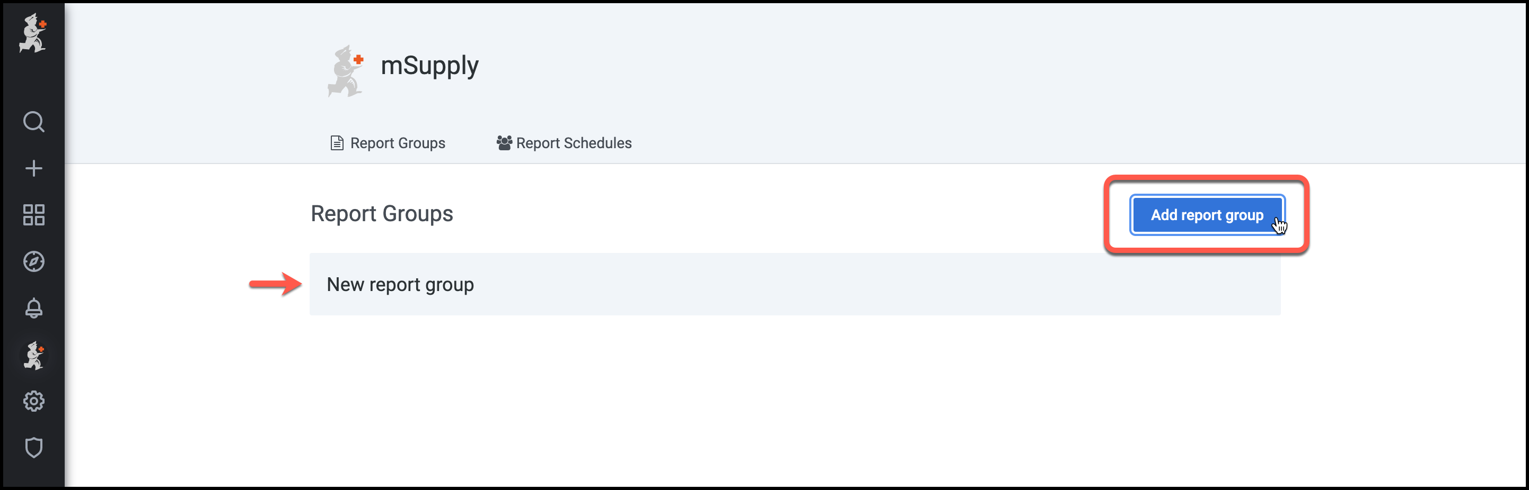Click the document icon on the Report Groups tab
Screen dimensions: 1529x490
coord(337,143)
